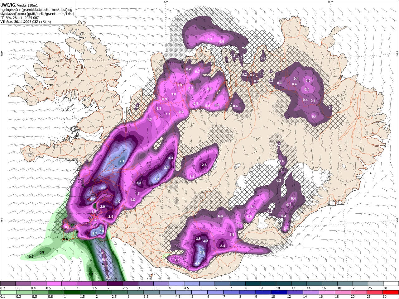This screenshot has height=299, width=399.
Task: Click the gray-green bottom-row legend swatch labeled 3
Action: coord(136,292)
